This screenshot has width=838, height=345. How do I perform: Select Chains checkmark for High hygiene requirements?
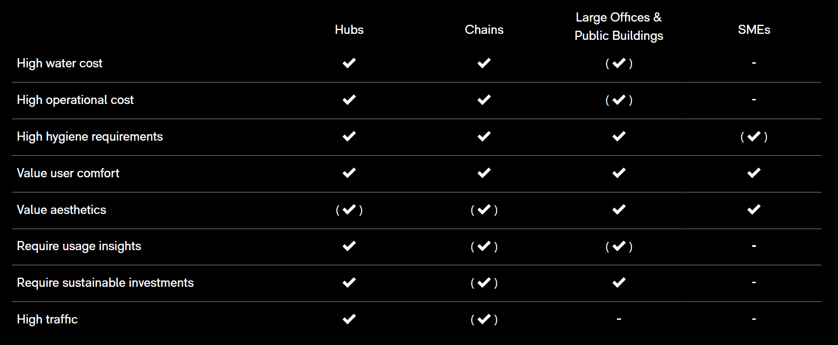[484, 137]
